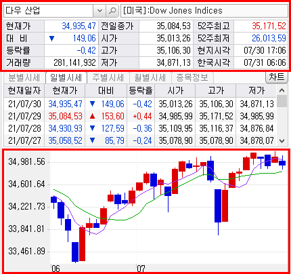
Task: Click the 다우 산업 index name field
Action: (48, 11)
